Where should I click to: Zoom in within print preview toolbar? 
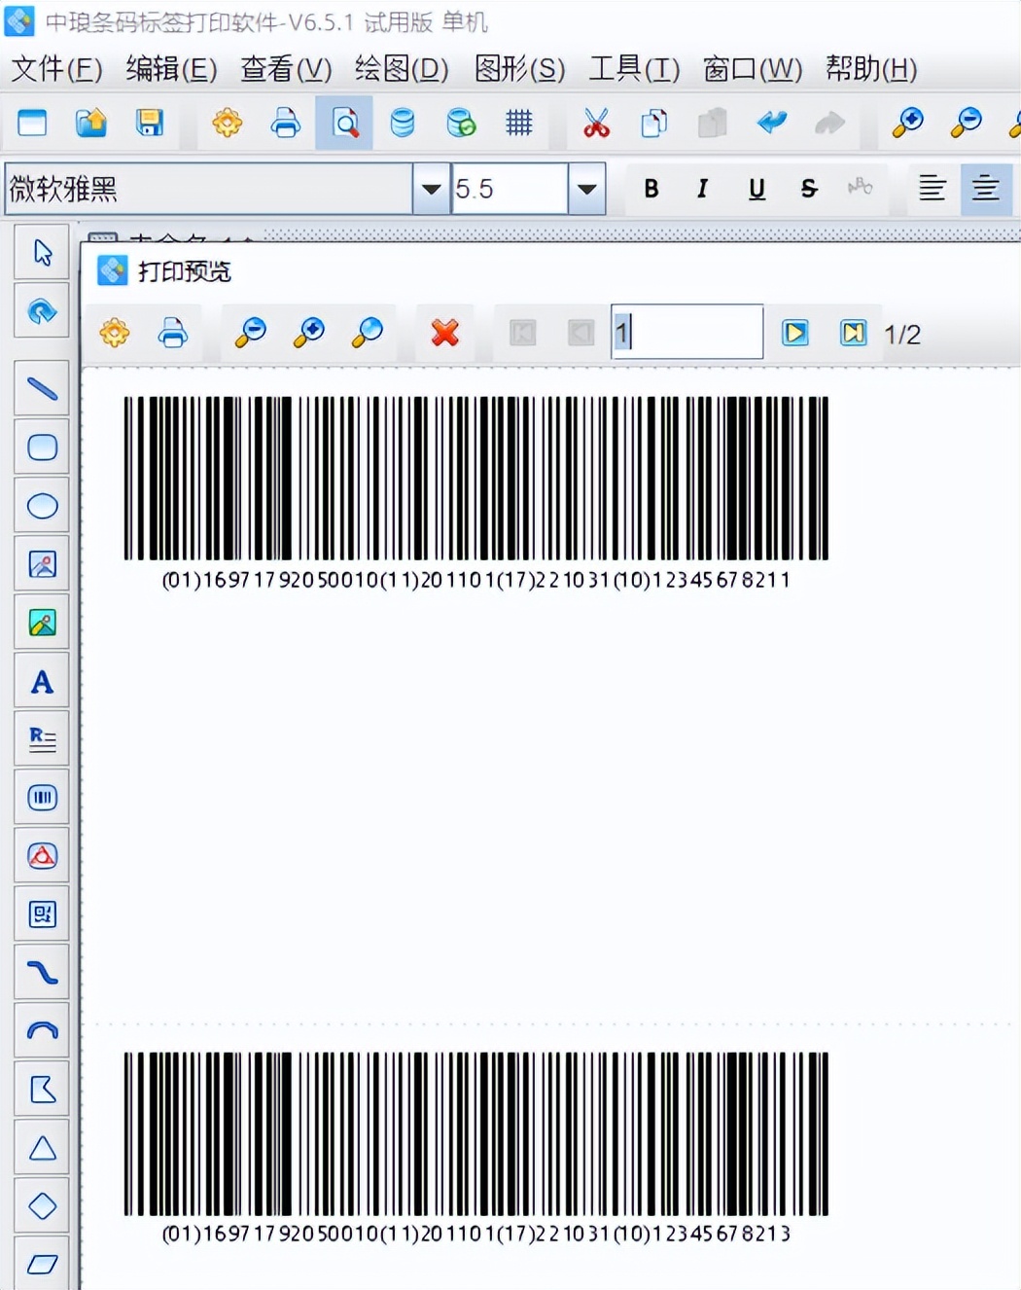(x=309, y=334)
